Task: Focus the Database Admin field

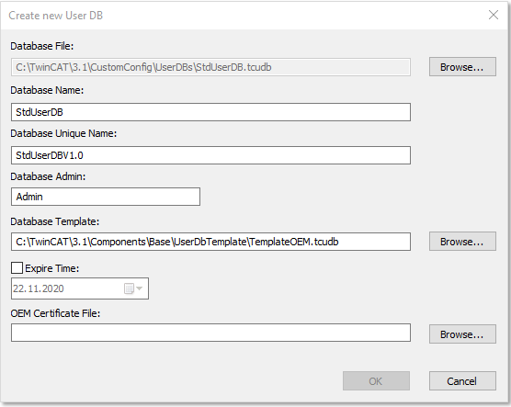Action: point(106,197)
